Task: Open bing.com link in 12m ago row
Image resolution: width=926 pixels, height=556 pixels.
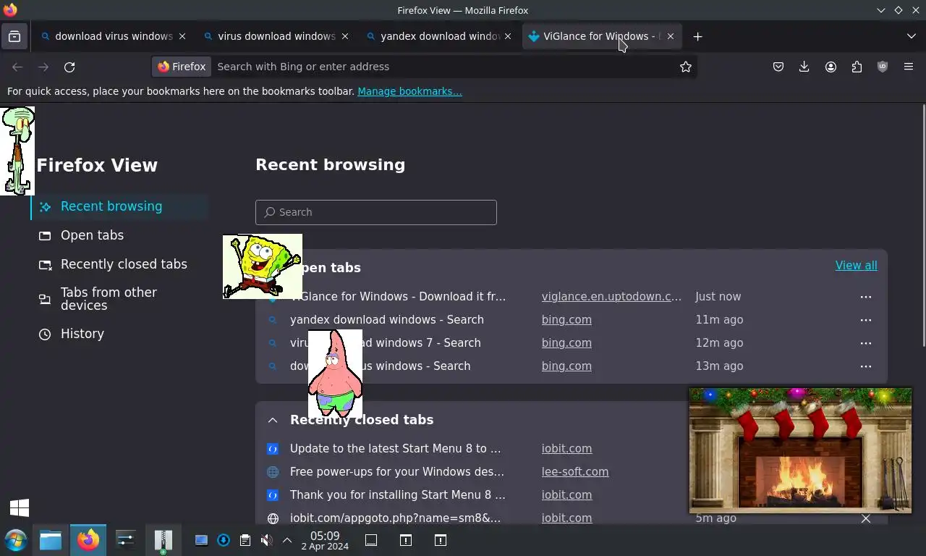Action: pos(566,343)
